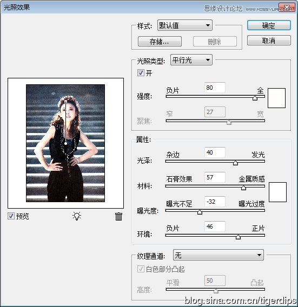Click the lighting preview thumbnail image
Viewport: 298px width, 307px height.
click(x=65, y=143)
